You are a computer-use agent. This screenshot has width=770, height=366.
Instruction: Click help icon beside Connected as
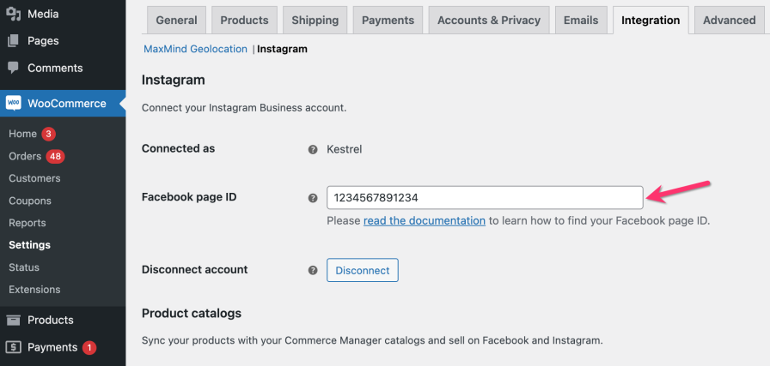pos(313,149)
